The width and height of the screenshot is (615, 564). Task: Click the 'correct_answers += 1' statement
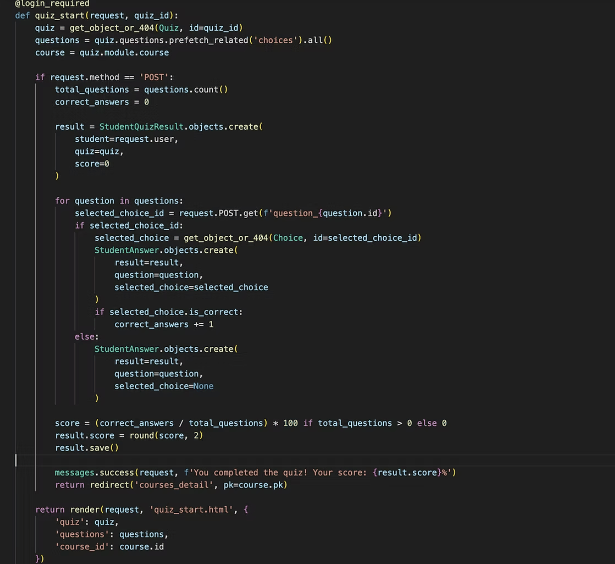coord(164,325)
